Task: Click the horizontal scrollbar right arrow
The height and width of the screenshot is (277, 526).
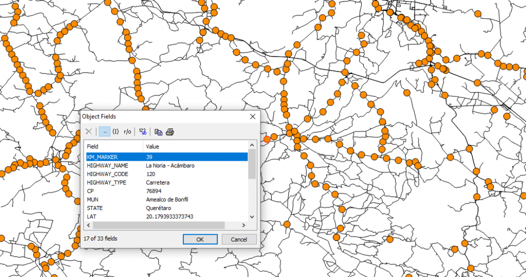Action: (x=244, y=225)
